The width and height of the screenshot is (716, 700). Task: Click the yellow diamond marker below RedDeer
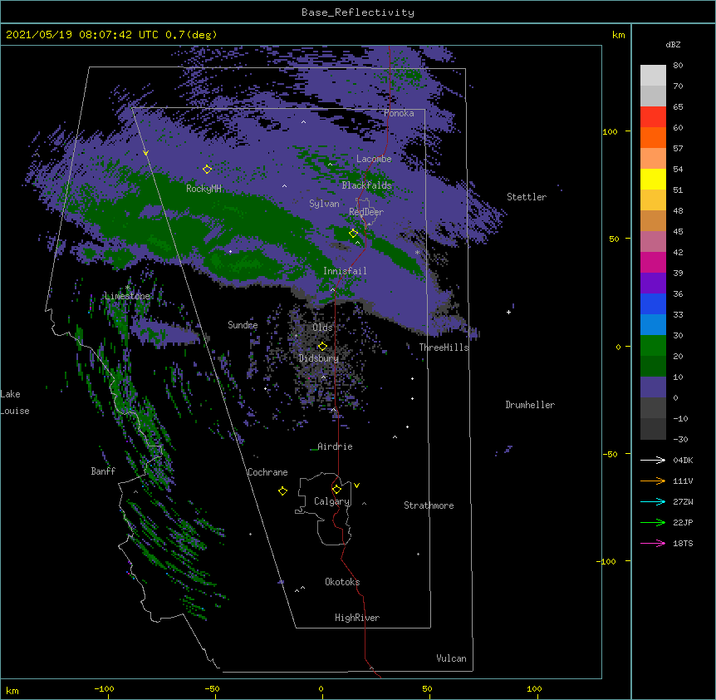point(354,233)
